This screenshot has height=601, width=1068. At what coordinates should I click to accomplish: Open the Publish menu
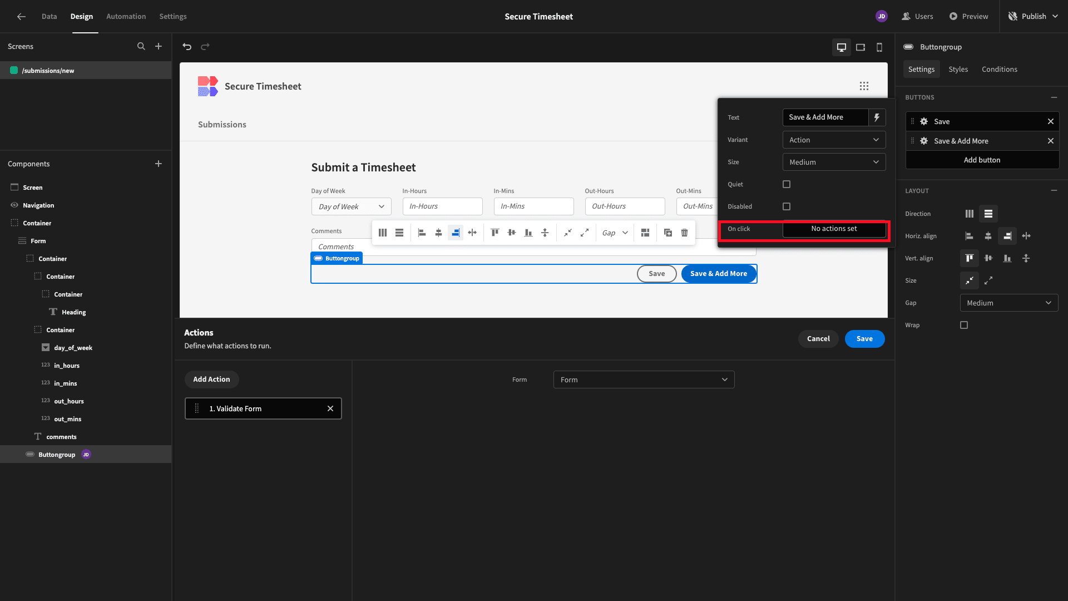click(x=1033, y=17)
